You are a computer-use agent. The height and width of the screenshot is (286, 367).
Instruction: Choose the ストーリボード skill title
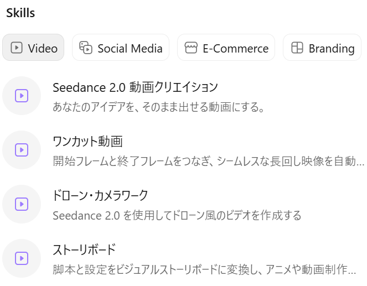click(84, 250)
